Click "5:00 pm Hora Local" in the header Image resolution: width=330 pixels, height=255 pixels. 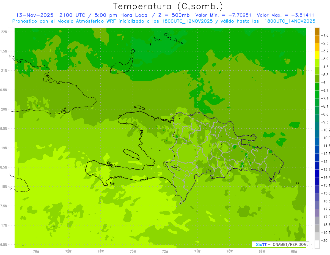tap(122, 15)
